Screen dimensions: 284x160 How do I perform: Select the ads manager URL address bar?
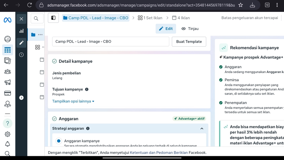pos(141,5)
